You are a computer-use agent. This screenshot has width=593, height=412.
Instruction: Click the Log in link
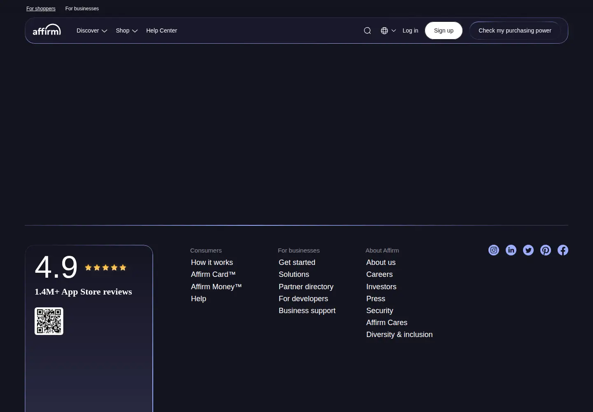click(410, 30)
